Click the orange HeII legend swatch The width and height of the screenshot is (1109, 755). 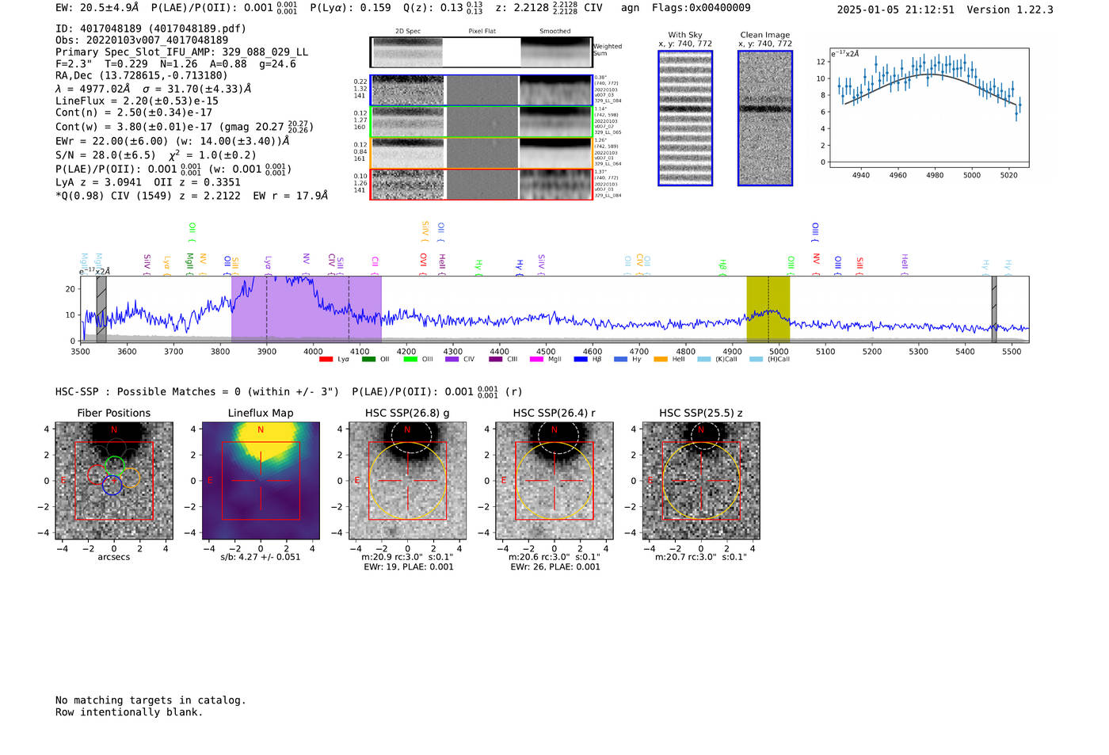pos(661,360)
